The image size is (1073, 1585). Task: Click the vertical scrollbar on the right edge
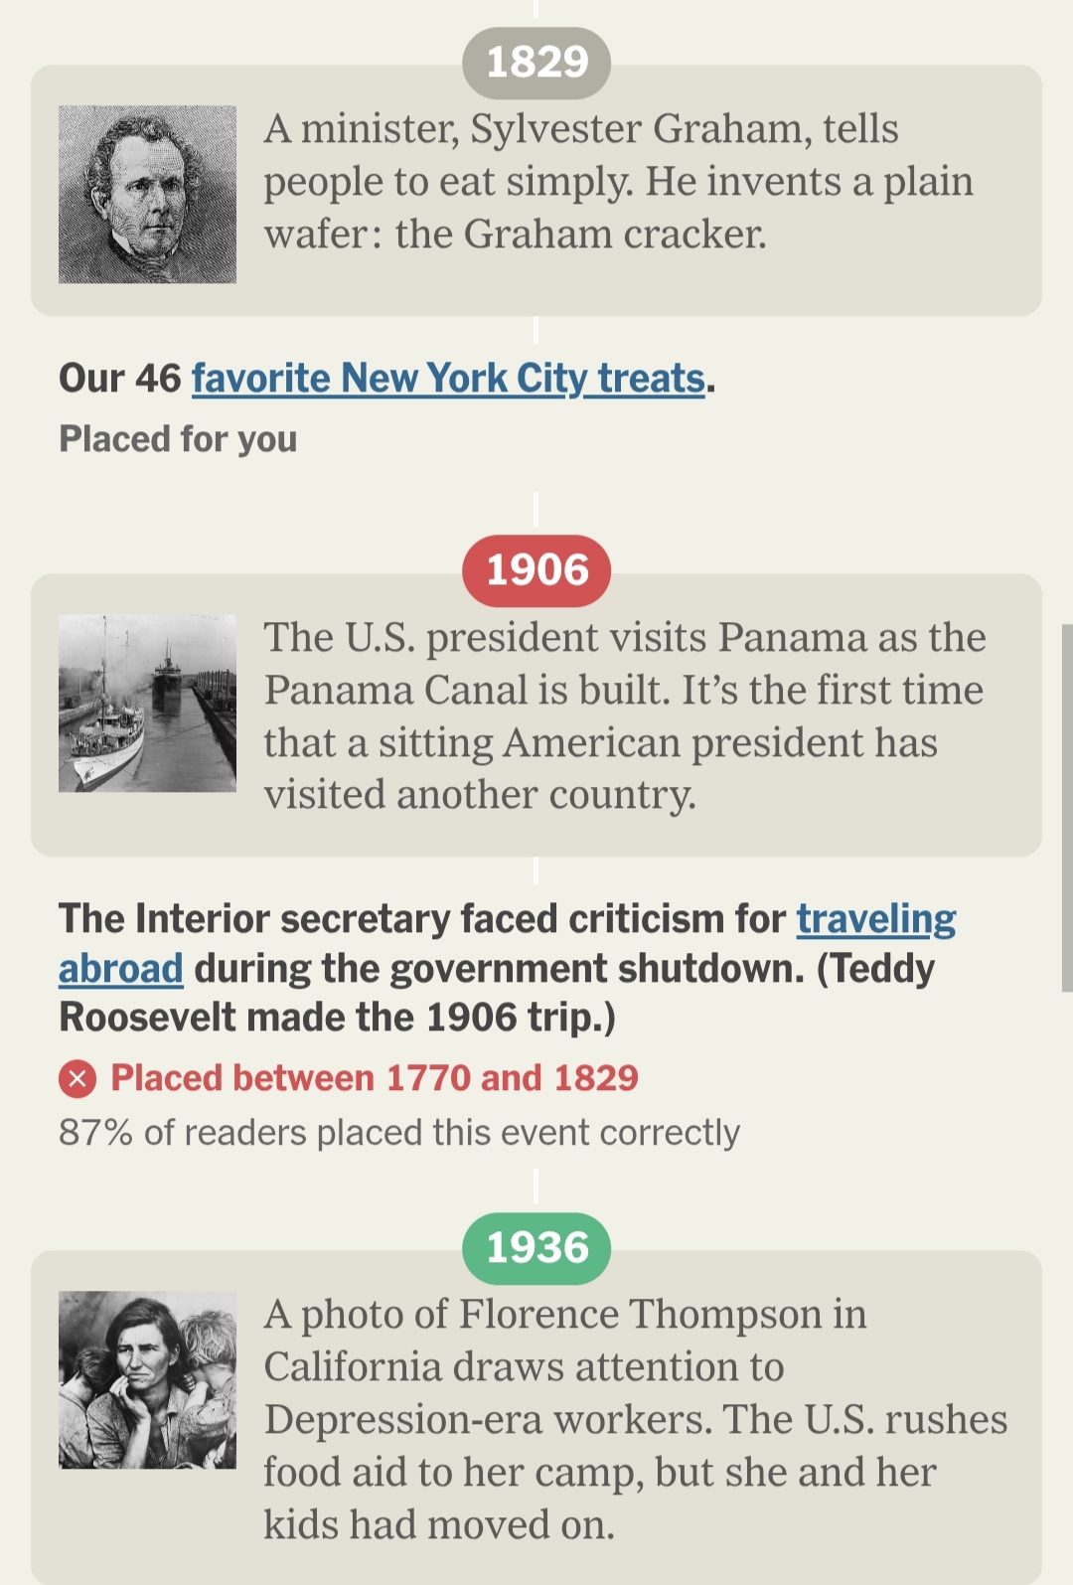1066,807
